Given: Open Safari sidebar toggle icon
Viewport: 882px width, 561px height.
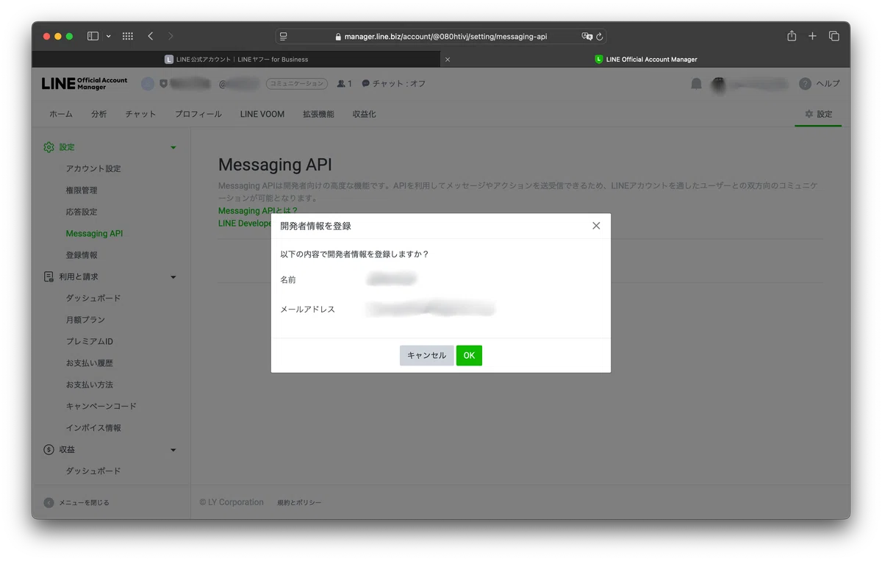Looking at the screenshot, I should pos(93,36).
